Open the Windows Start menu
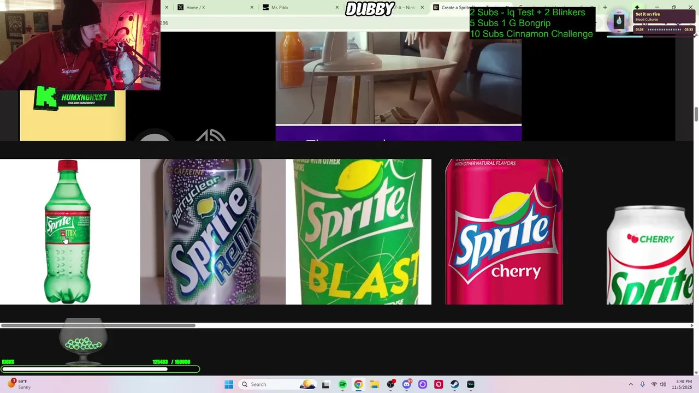The image size is (699, 393). (x=229, y=384)
